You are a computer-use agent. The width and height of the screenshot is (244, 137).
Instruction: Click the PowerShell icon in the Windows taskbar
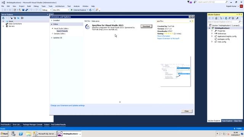(21, 134)
